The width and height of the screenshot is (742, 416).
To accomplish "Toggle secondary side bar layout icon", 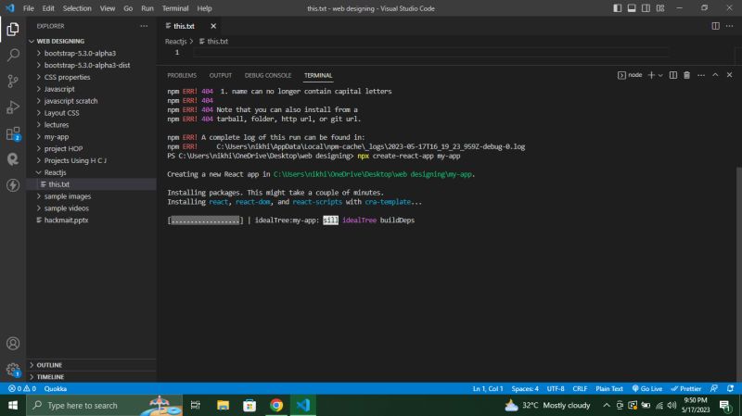I will (x=646, y=8).
